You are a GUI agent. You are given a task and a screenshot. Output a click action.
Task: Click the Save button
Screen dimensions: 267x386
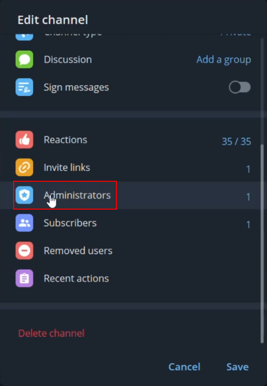click(237, 367)
